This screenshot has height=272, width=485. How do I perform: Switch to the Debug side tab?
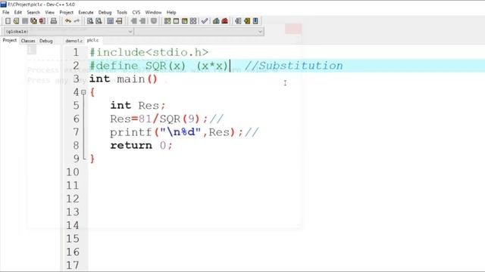[45, 41]
